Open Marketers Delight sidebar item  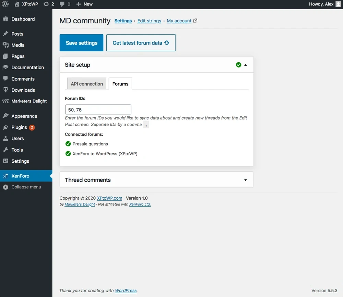pyautogui.click(x=29, y=101)
